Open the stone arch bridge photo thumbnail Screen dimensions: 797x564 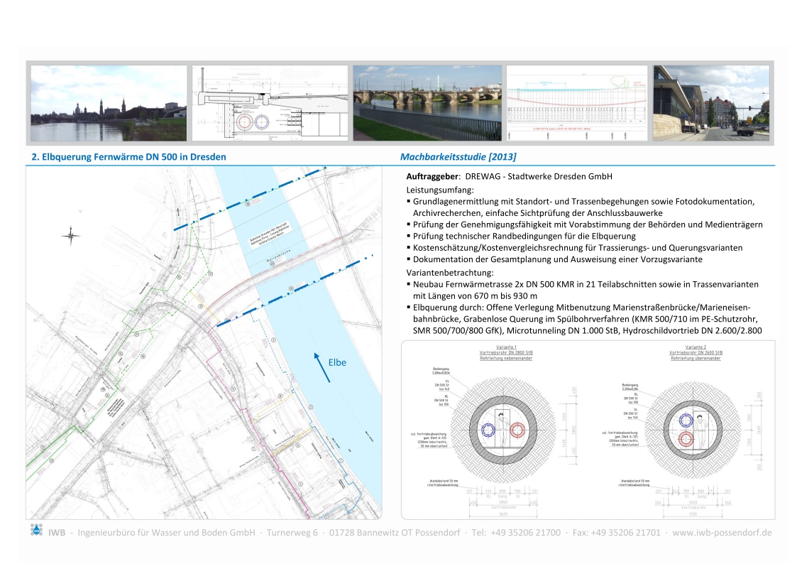(x=428, y=103)
